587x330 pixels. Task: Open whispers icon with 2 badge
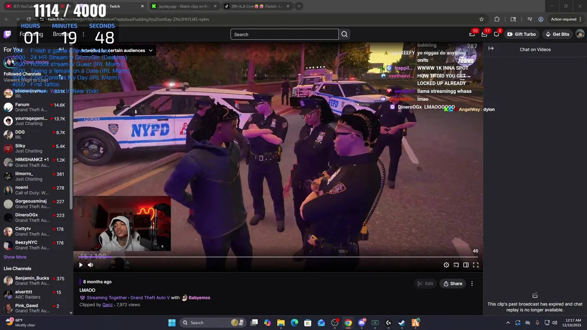click(497, 34)
